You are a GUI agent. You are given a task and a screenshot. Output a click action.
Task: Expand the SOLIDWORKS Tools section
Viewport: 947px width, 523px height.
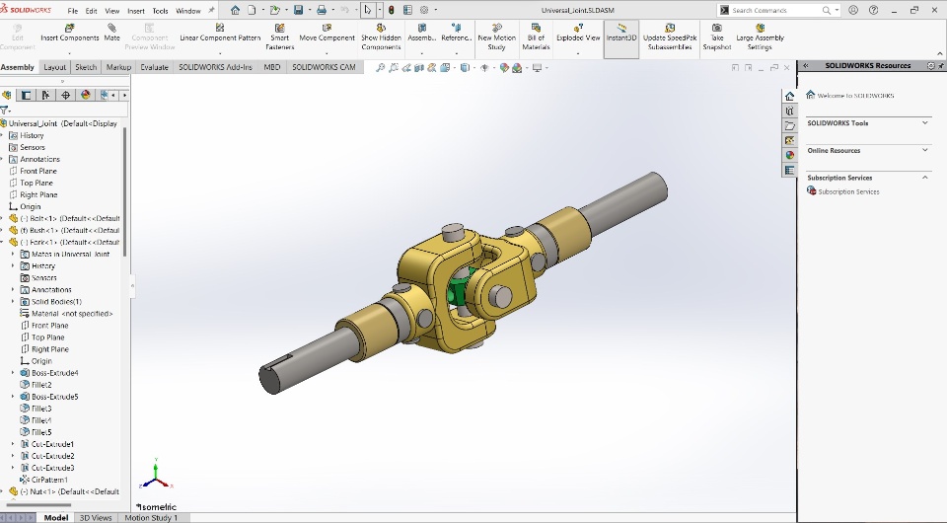(924, 123)
